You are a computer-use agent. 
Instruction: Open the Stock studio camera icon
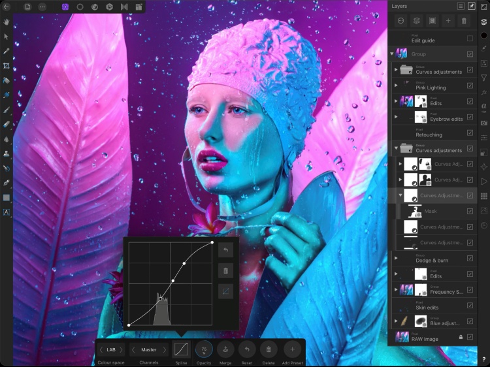483,123
